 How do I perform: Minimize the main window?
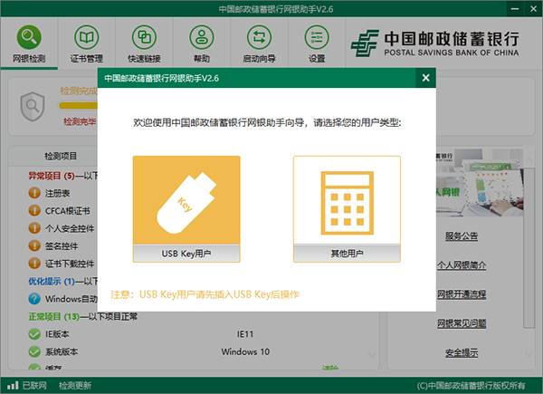(x=515, y=9)
